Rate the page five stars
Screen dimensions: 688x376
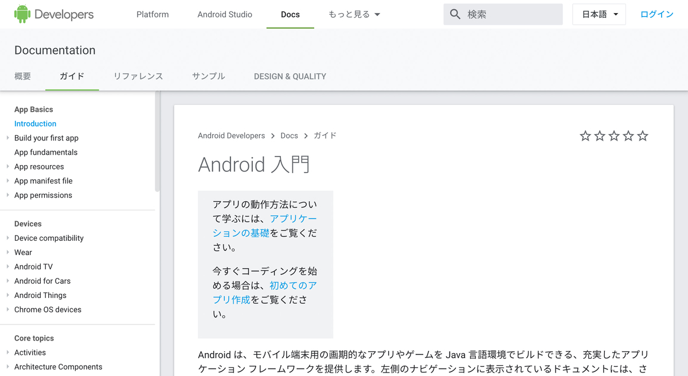click(643, 136)
